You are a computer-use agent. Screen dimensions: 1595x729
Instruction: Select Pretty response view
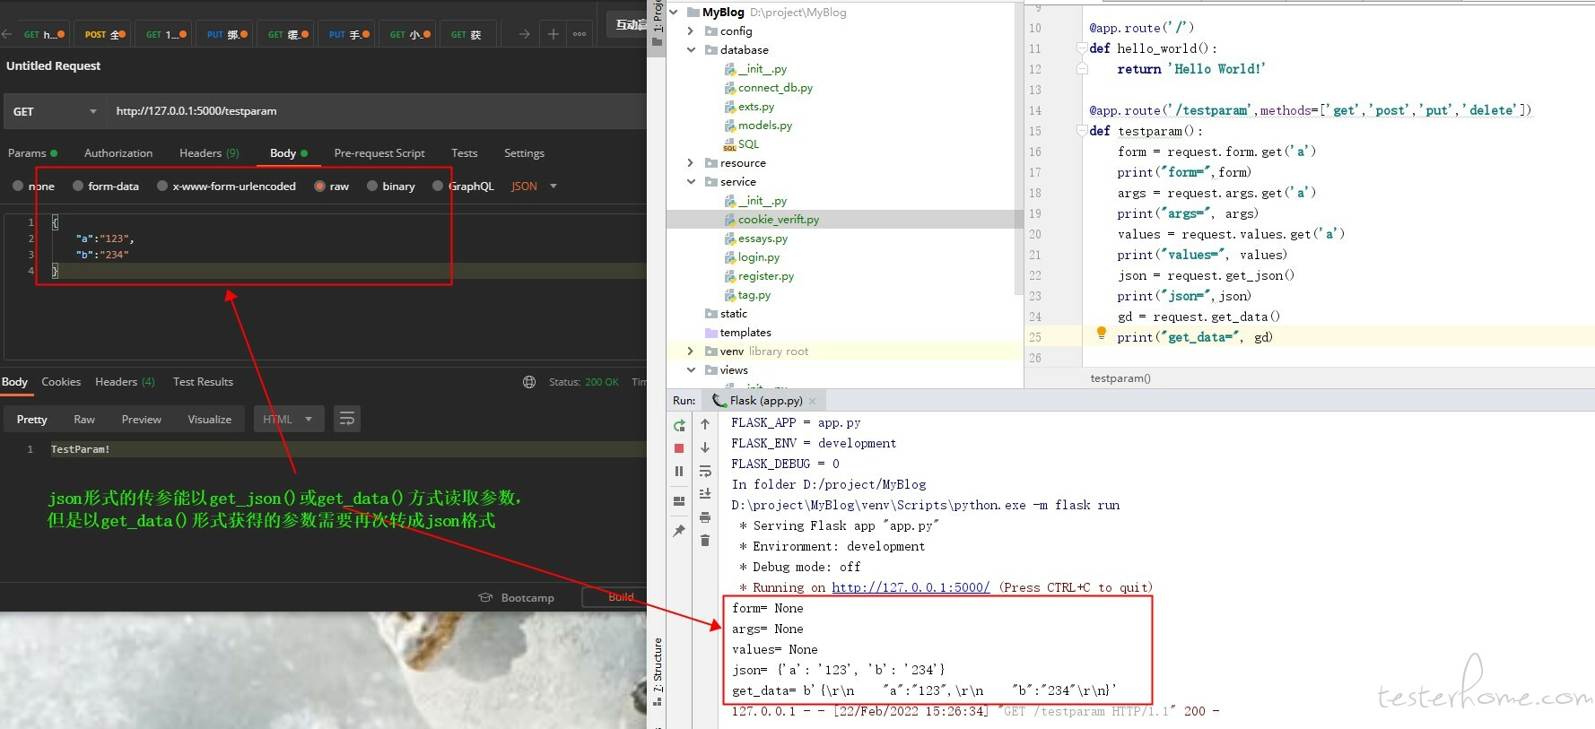pos(31,420)
